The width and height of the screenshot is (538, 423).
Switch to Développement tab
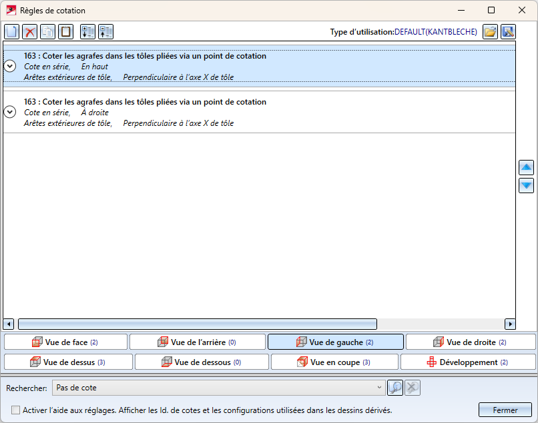(x=468, y=362)
